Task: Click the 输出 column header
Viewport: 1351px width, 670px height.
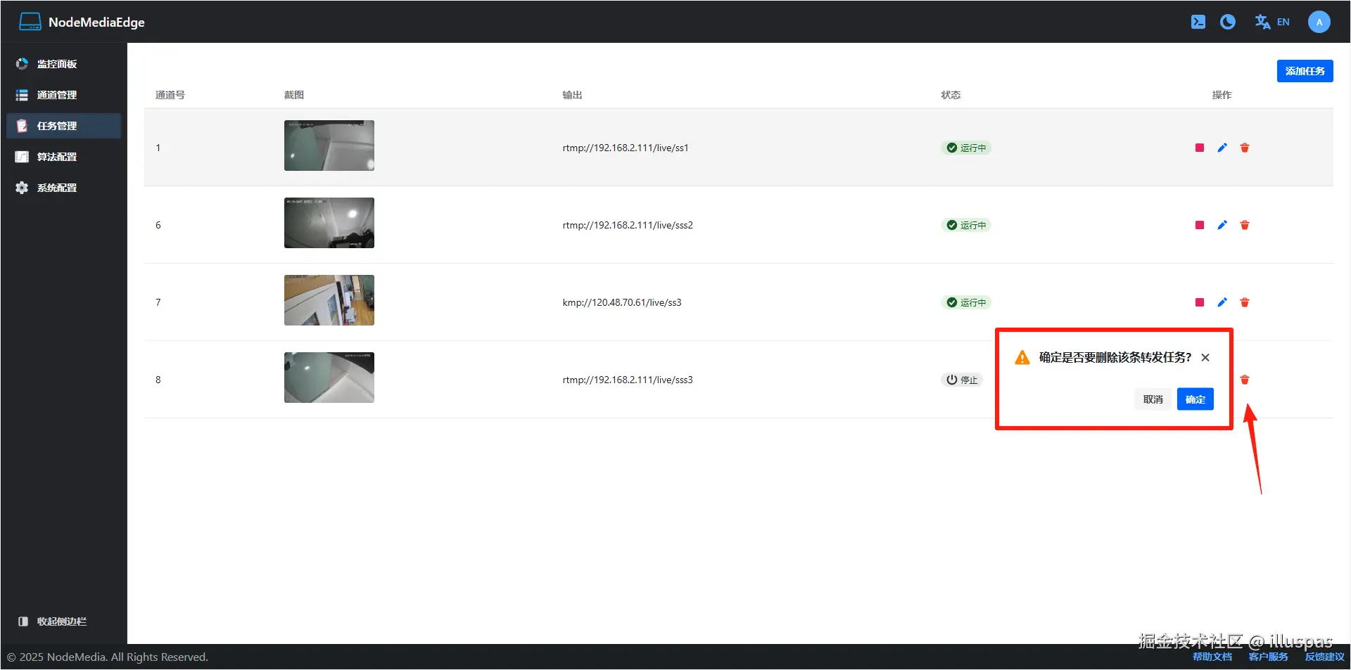Action: [572, 95]
